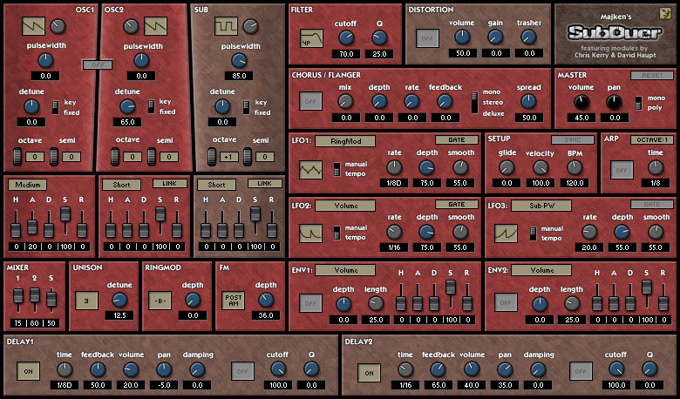The width and height of the screenshot is (680, 399).
Task: Enable the Distortion OFF button
Action: (x=427, y=38)
